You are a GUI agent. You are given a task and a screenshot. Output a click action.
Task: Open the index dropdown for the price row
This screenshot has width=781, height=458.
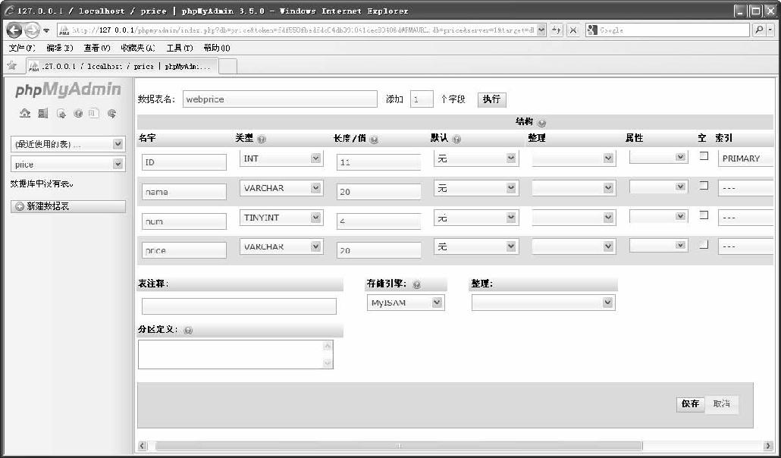point(745,246)
